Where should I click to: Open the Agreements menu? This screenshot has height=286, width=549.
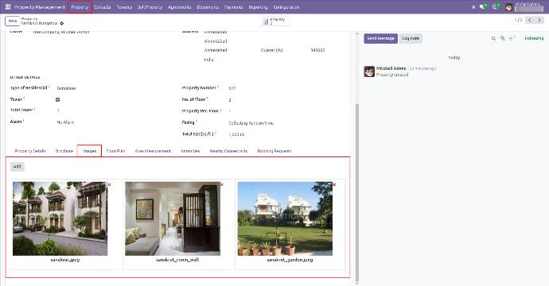point(179,7)
